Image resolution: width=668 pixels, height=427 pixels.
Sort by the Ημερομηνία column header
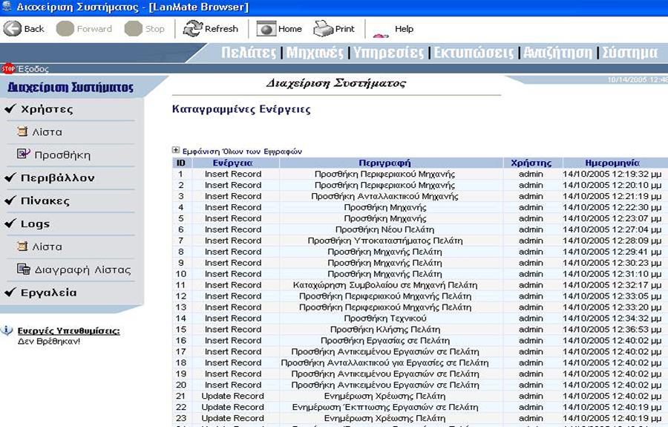click(612, 163)
